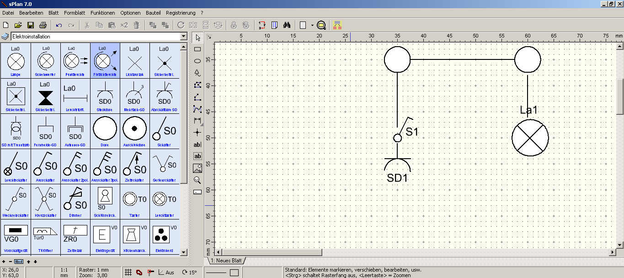624x278 pixels.
Task: Click the binoculars search icon
Action: click(x=287, y=25)
